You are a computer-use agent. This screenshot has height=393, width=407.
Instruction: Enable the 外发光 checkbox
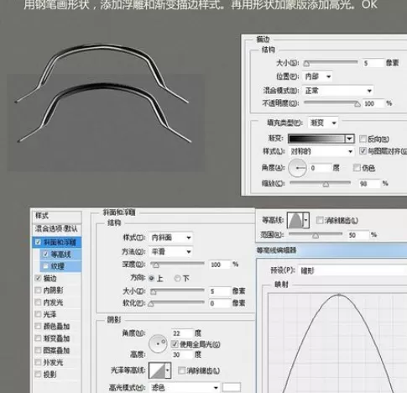click(38, 363)
